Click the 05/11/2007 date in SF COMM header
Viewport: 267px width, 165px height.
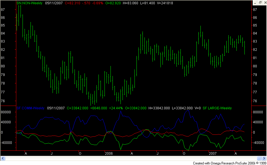tap(56, 108)
